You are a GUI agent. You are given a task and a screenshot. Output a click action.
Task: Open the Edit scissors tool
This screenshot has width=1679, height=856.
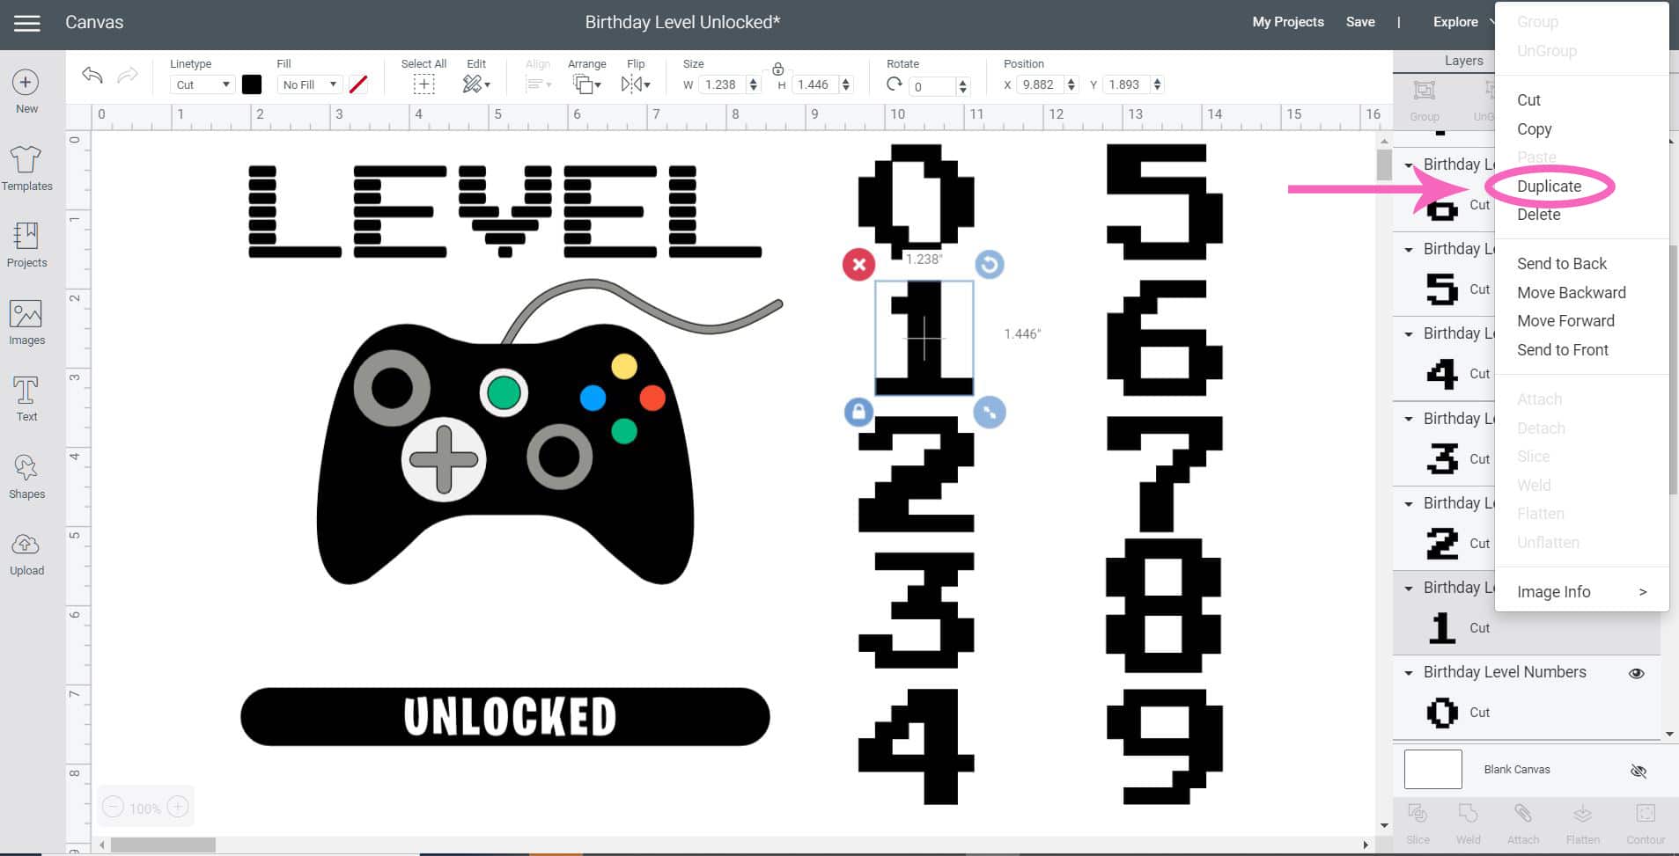475,84
